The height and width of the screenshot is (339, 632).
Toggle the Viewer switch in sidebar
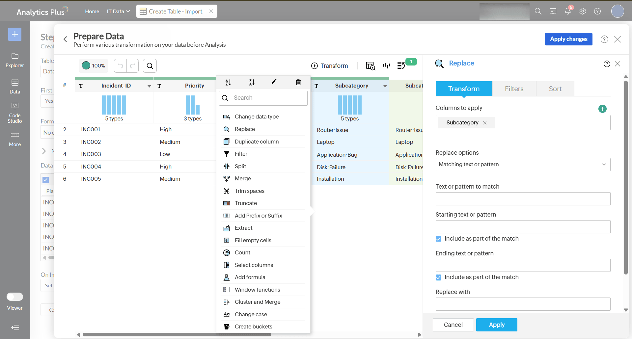coord(15,297)
